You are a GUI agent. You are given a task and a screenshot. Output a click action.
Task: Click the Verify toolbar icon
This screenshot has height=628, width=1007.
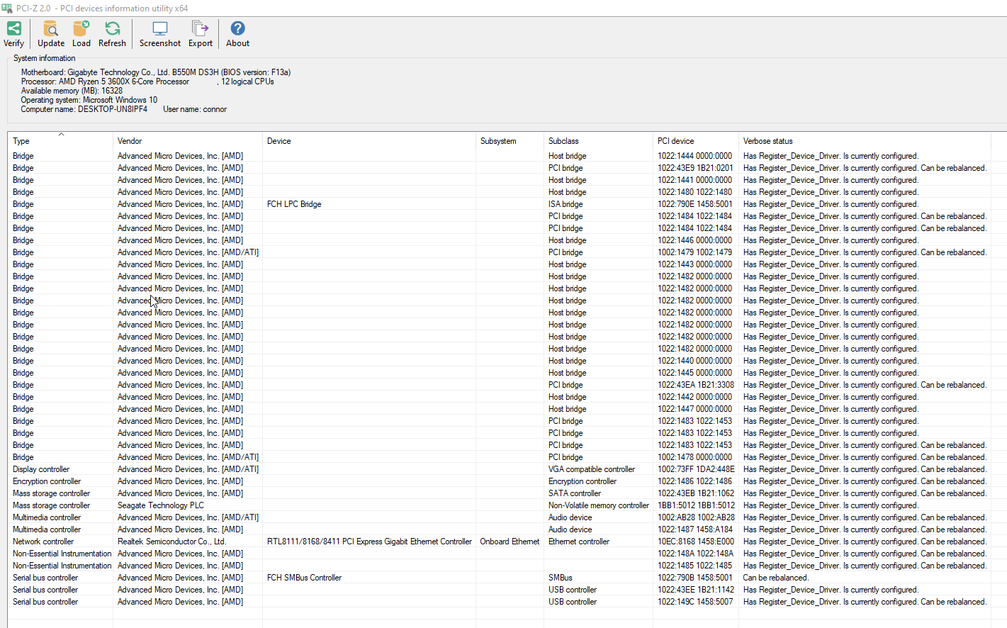[x=13, y=29]
